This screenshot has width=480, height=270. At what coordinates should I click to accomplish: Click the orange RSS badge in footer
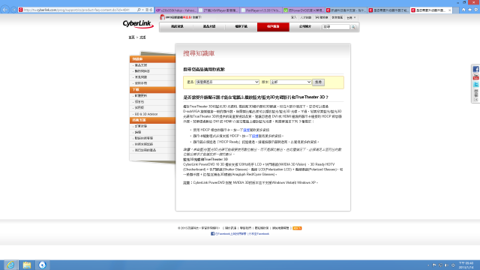tap(297, 228)
